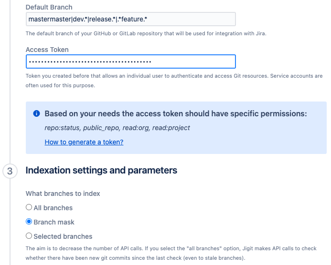Click the Access Token field label
The width and height of the screenshot is (331, 265).
coord(47,50)
